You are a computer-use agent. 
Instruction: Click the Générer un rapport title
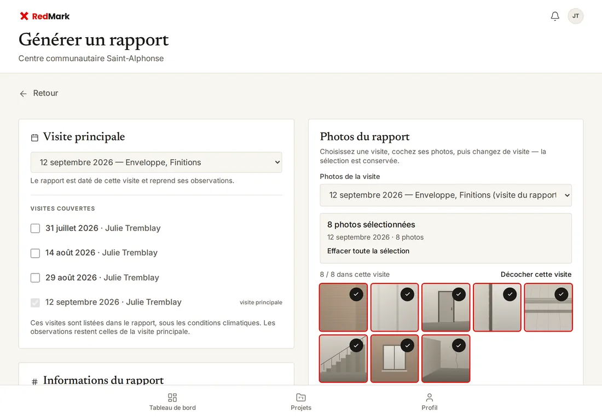[x=94, y=39]
